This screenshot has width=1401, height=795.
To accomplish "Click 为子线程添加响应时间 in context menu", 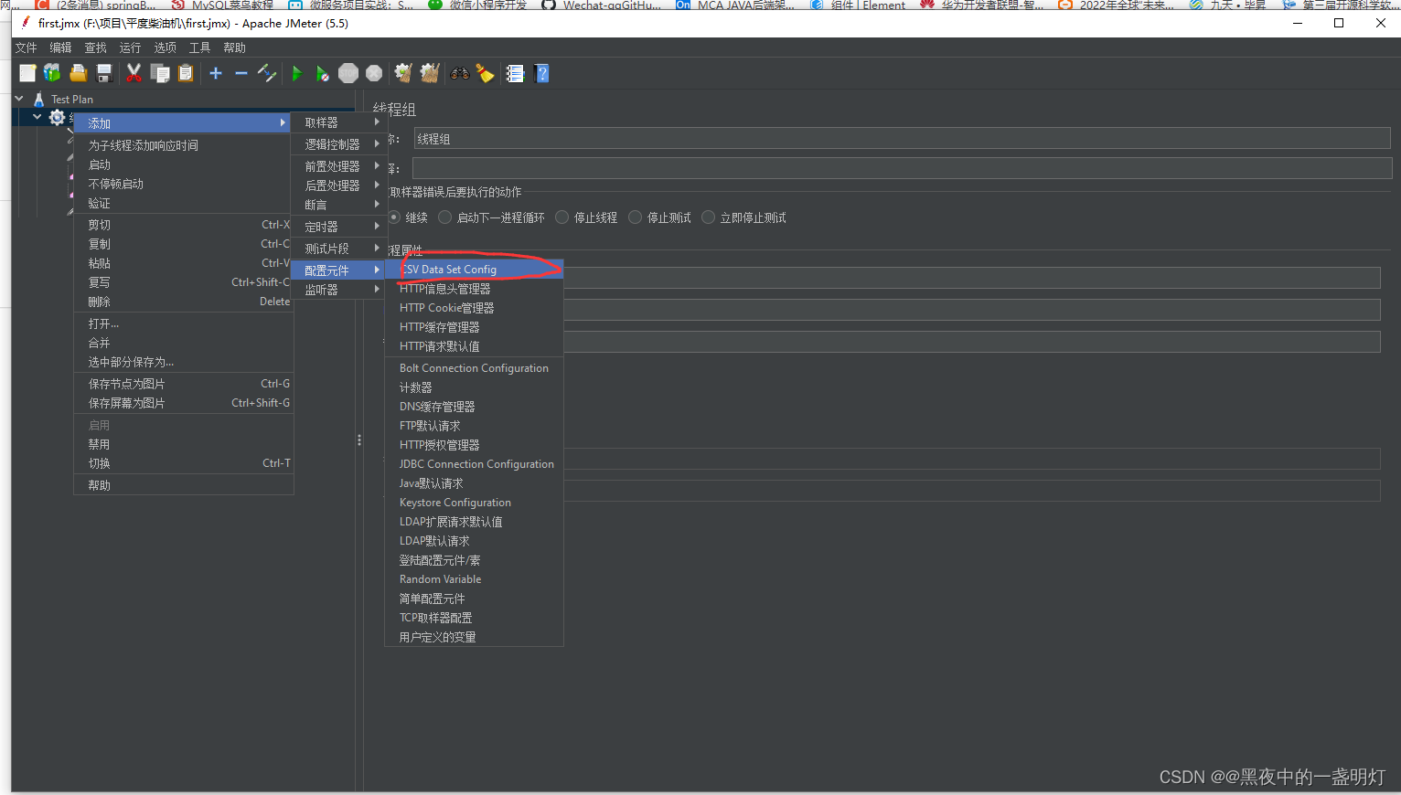I will click(183, 145).
